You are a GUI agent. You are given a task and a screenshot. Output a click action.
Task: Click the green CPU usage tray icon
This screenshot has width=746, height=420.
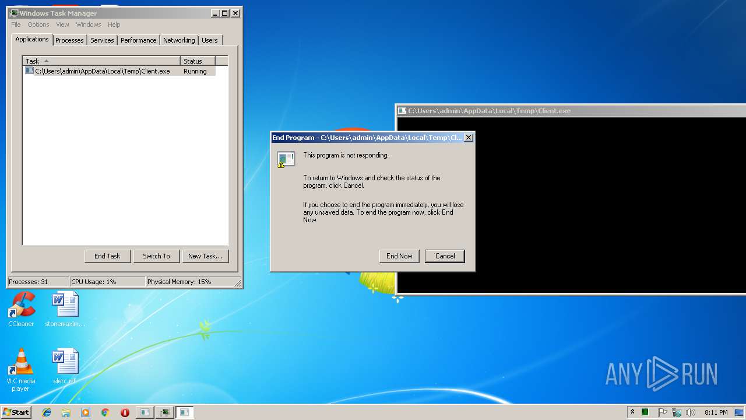coord(646,412)
